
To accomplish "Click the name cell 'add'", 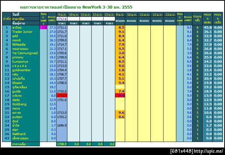I will tap(25, 36).
